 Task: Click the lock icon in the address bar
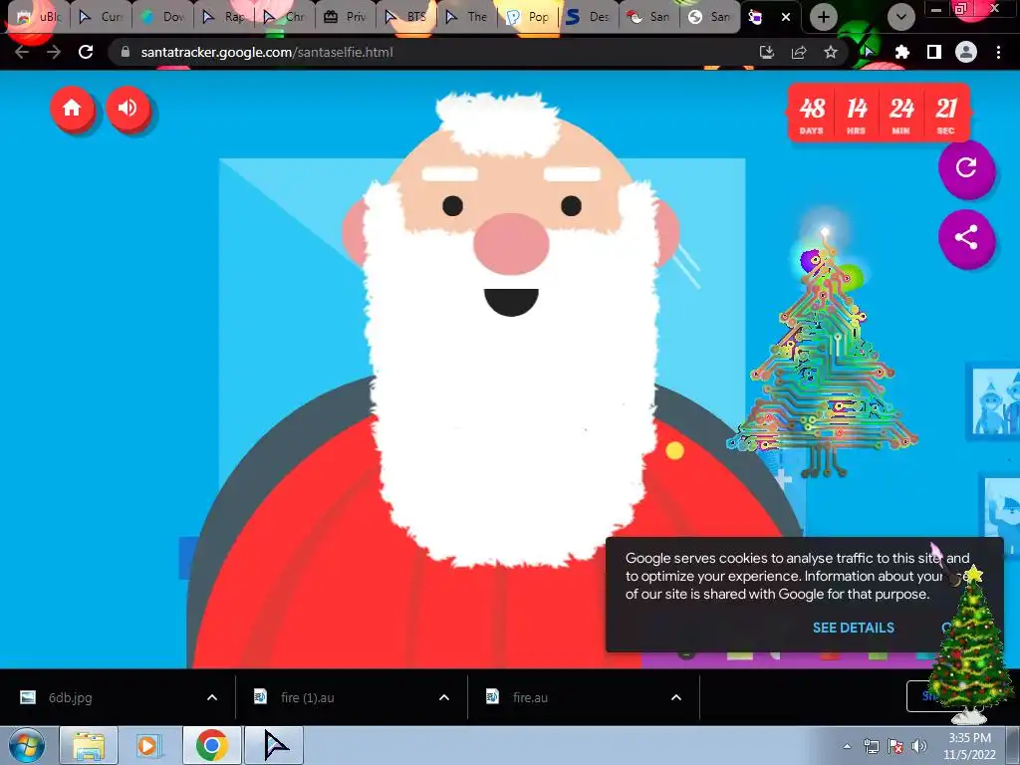[x=126, y=52]
